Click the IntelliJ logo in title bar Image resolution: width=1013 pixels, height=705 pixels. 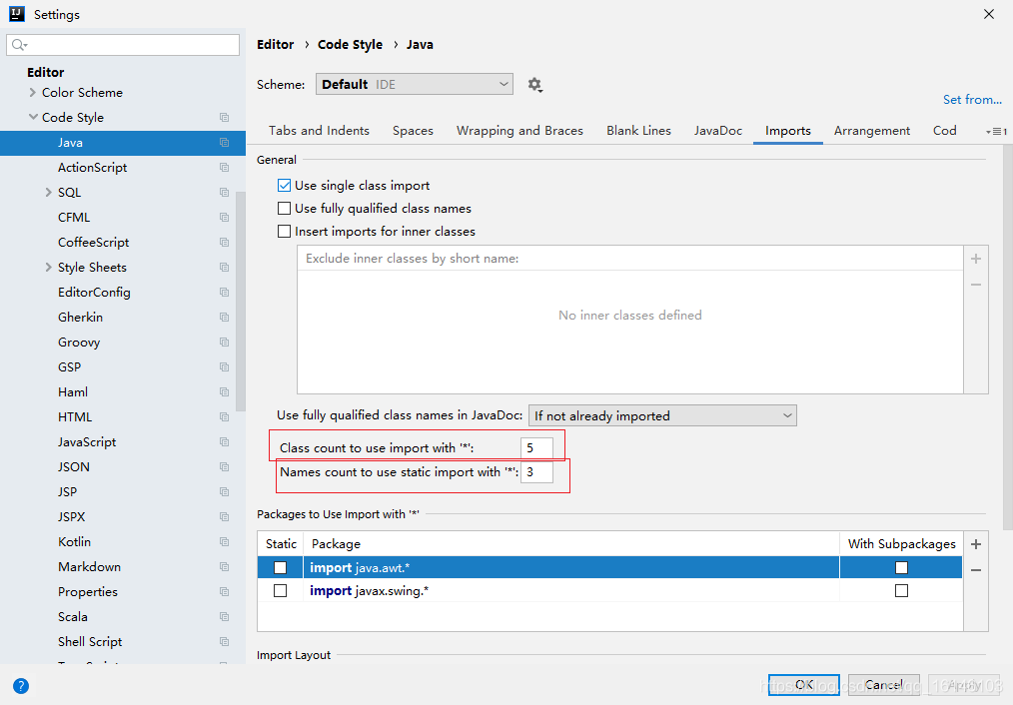point(17,14)
